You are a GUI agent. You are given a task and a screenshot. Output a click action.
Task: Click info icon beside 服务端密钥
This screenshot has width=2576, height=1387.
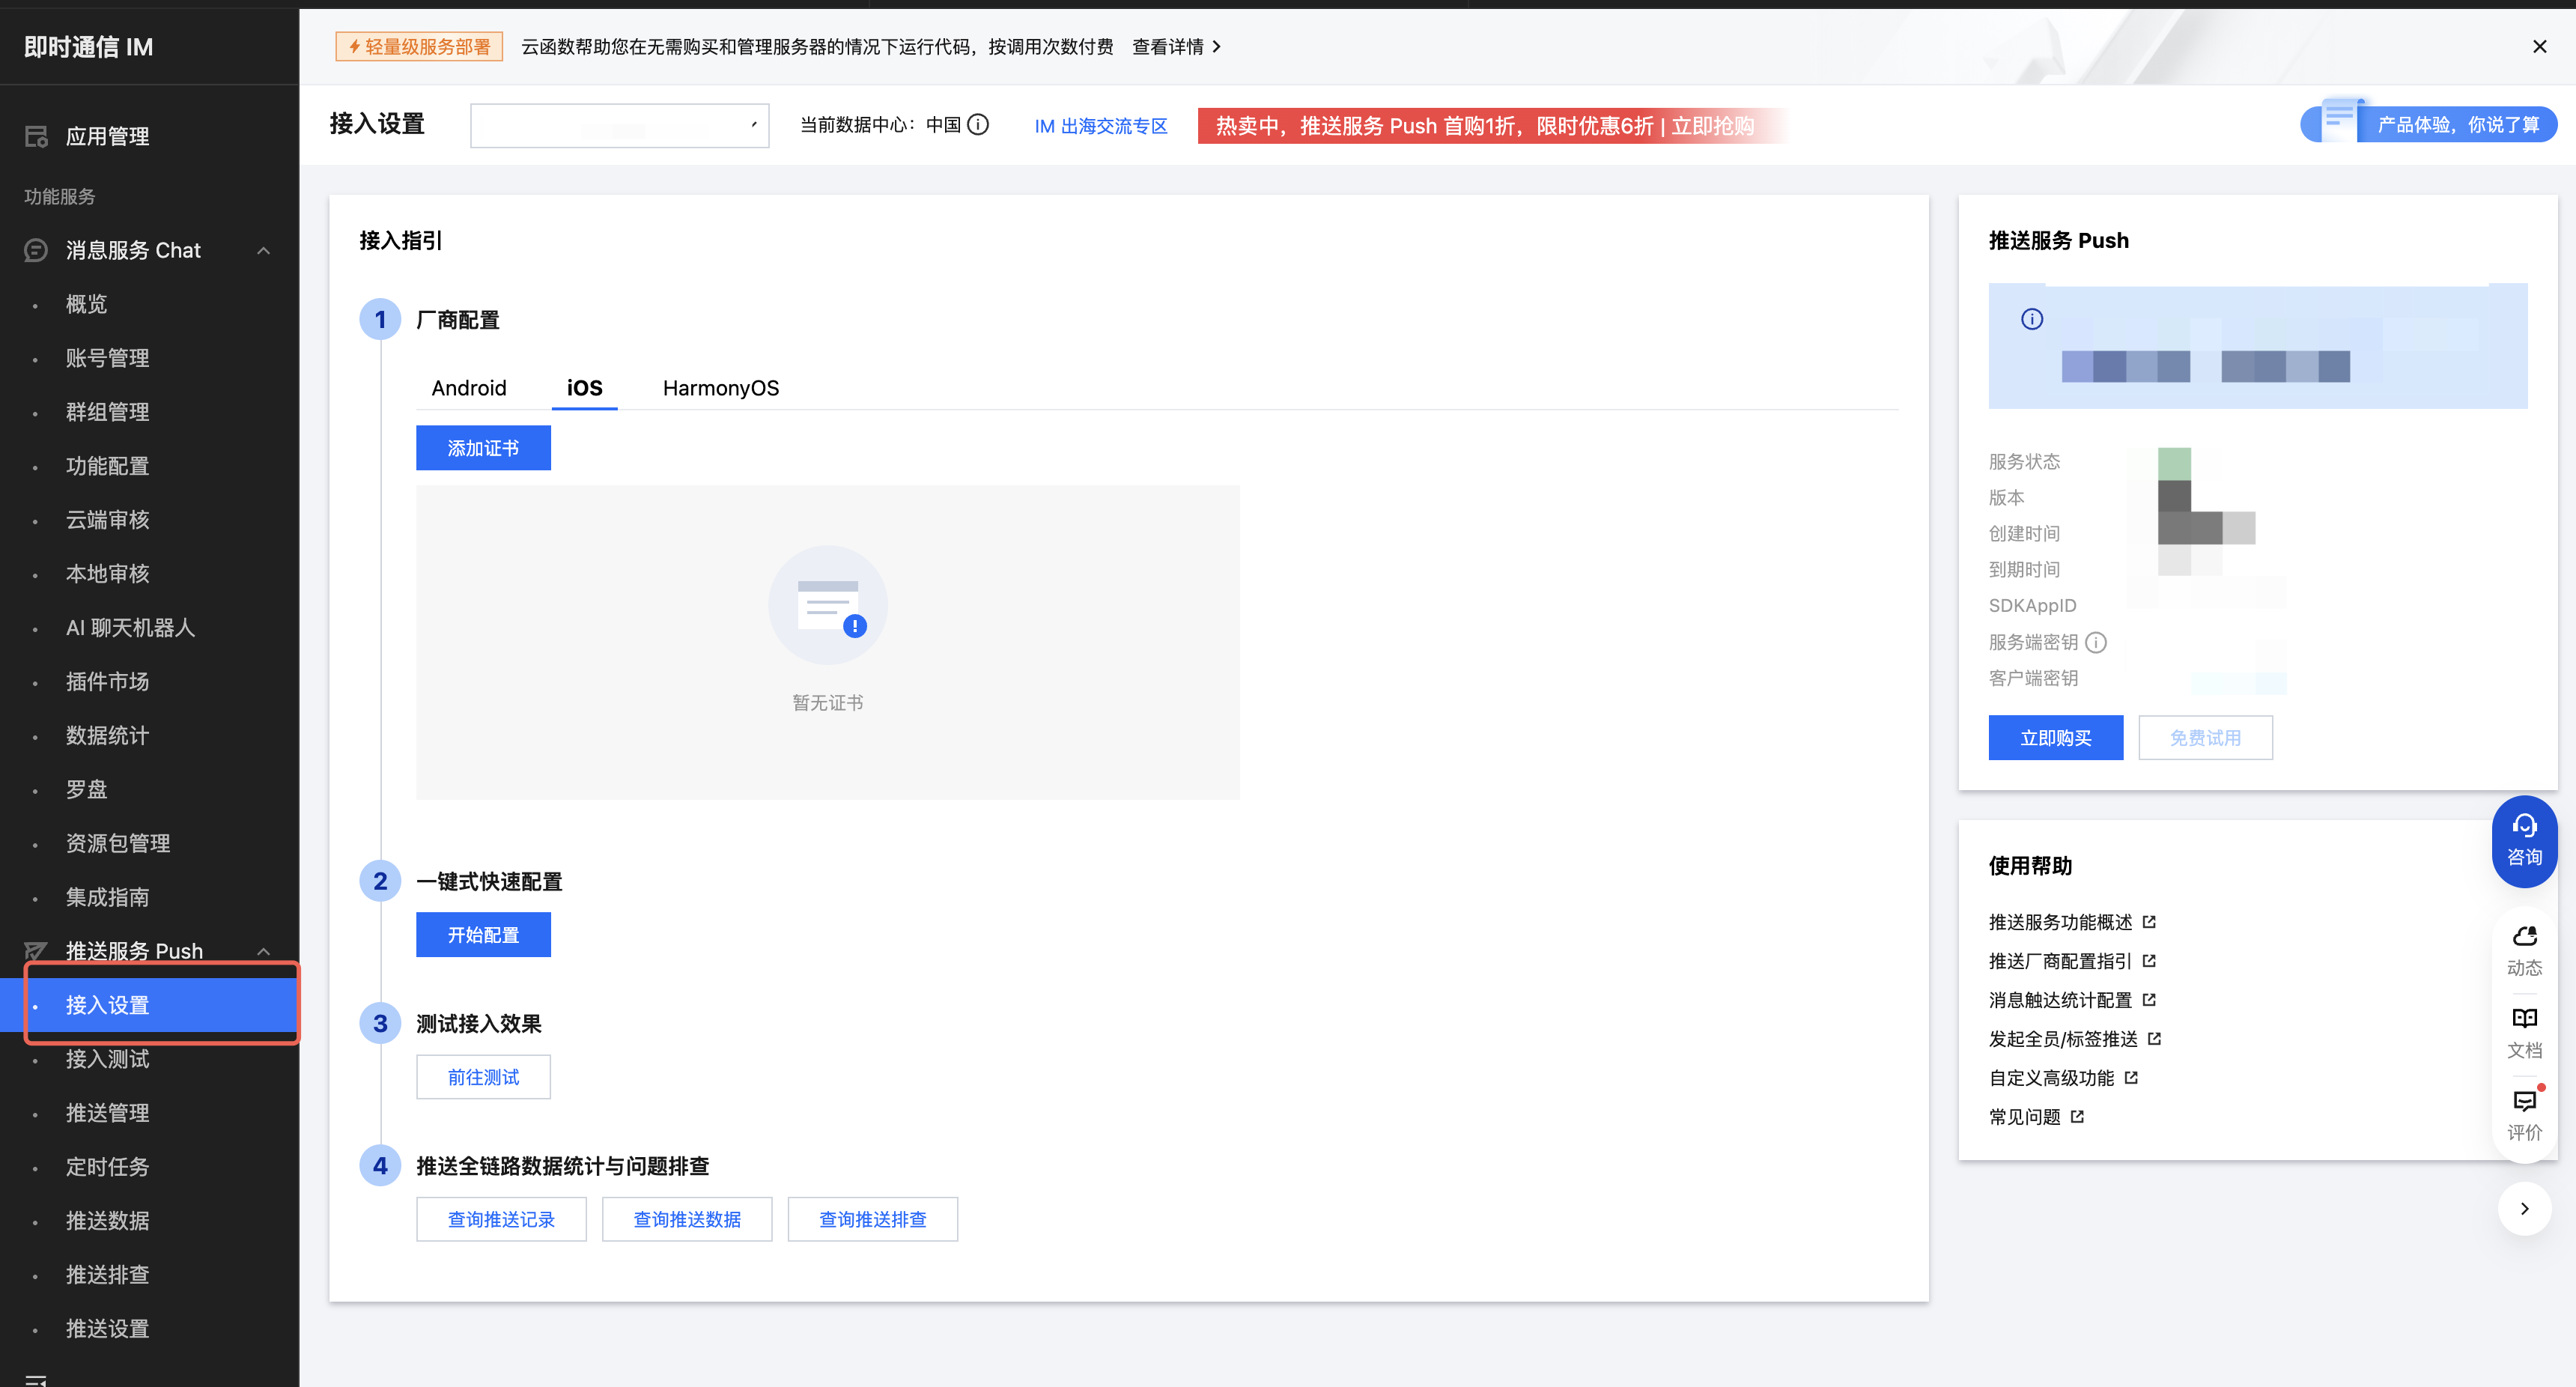(2096, 642)
